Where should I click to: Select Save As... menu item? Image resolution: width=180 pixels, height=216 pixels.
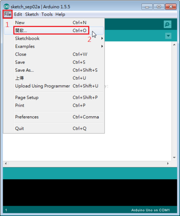tap(54, 70)
